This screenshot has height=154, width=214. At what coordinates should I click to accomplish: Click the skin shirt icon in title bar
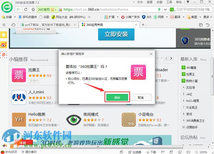click(188, 2)
